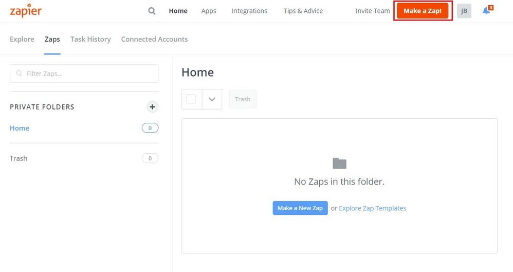Select the Home folder in sidebar
The width and height of the screenshot is (513, 272).
pyautogui.click(x=20, y=128)
